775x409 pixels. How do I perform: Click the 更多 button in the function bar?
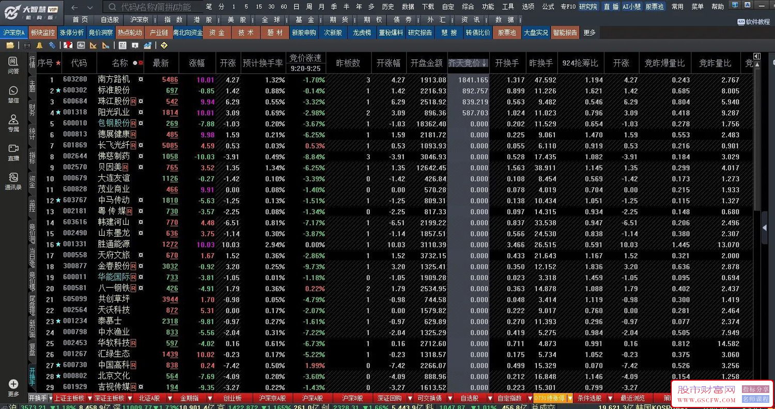coord(590,32)
